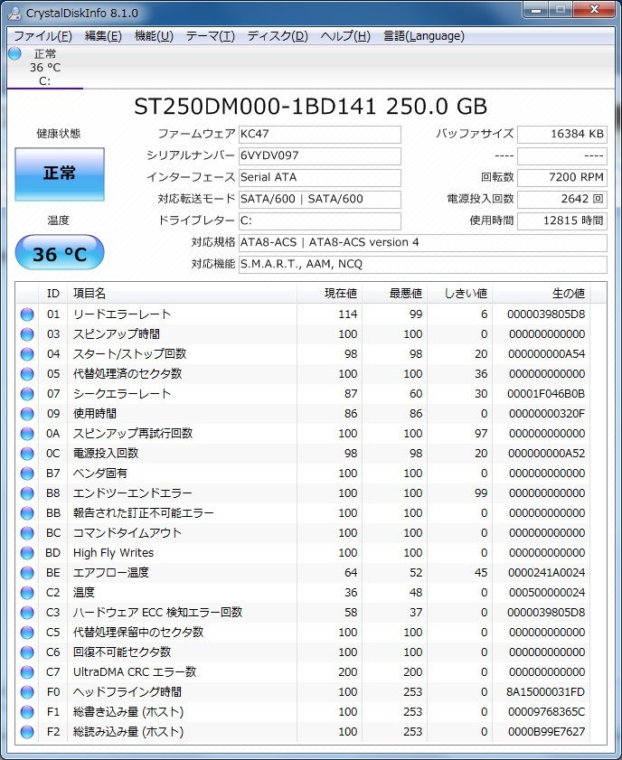The height and width of the screenshot is (760, 622).
Task: Open the 言語(Language) menu
Action: 424,36
